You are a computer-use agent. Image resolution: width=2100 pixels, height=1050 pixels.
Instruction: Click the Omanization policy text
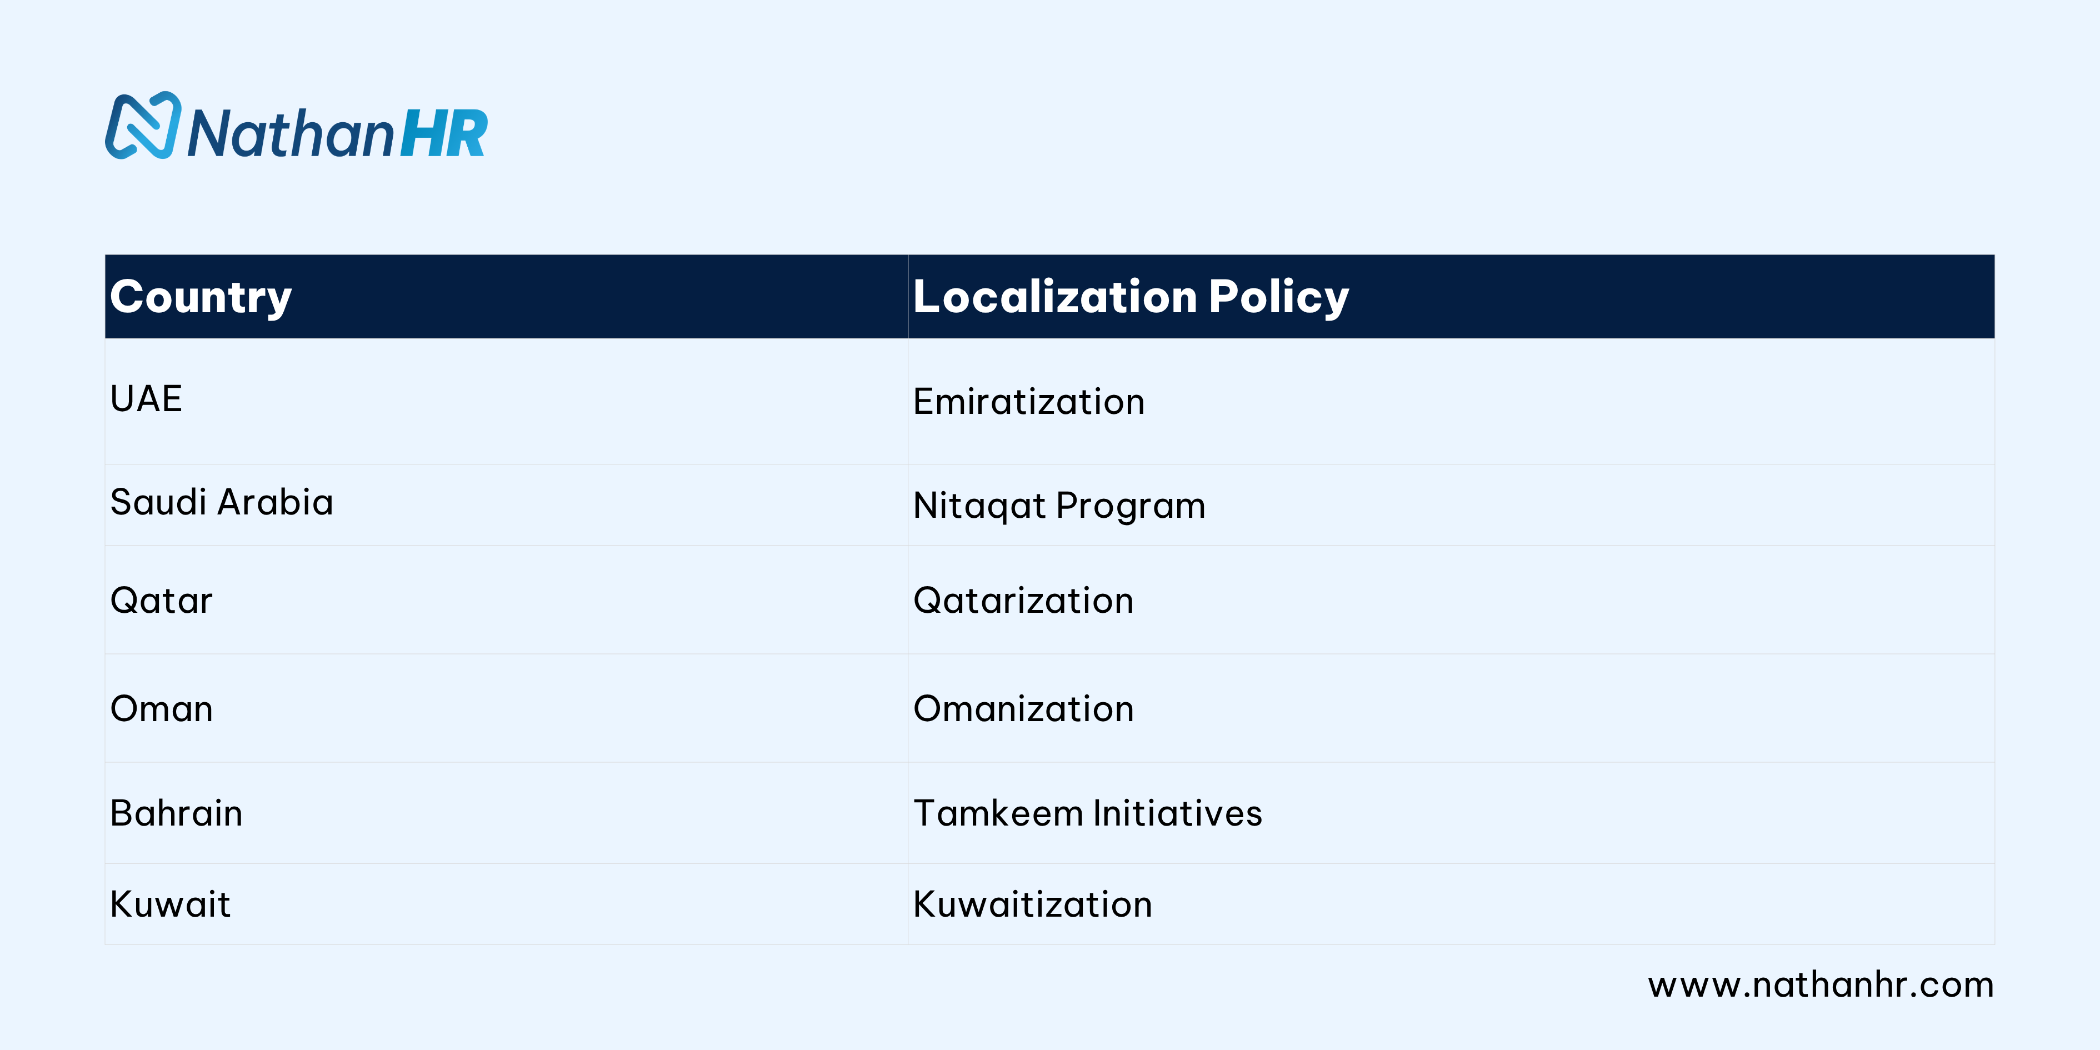[1023, 708]
